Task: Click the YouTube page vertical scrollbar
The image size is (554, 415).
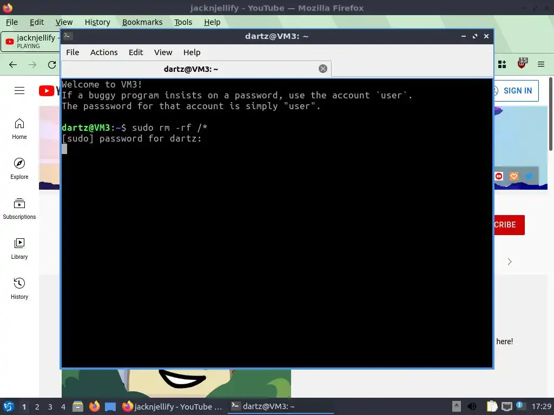Action: coord(550,115)
